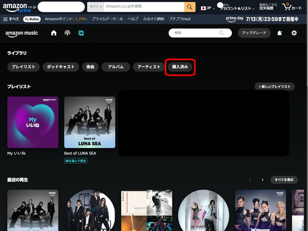Focus the Amazon Music 検索 field
308x231 pixels.
200,33
